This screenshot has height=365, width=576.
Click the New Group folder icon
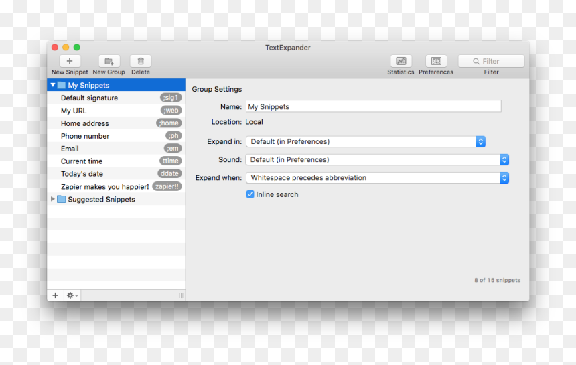click(x=109, y=61)
